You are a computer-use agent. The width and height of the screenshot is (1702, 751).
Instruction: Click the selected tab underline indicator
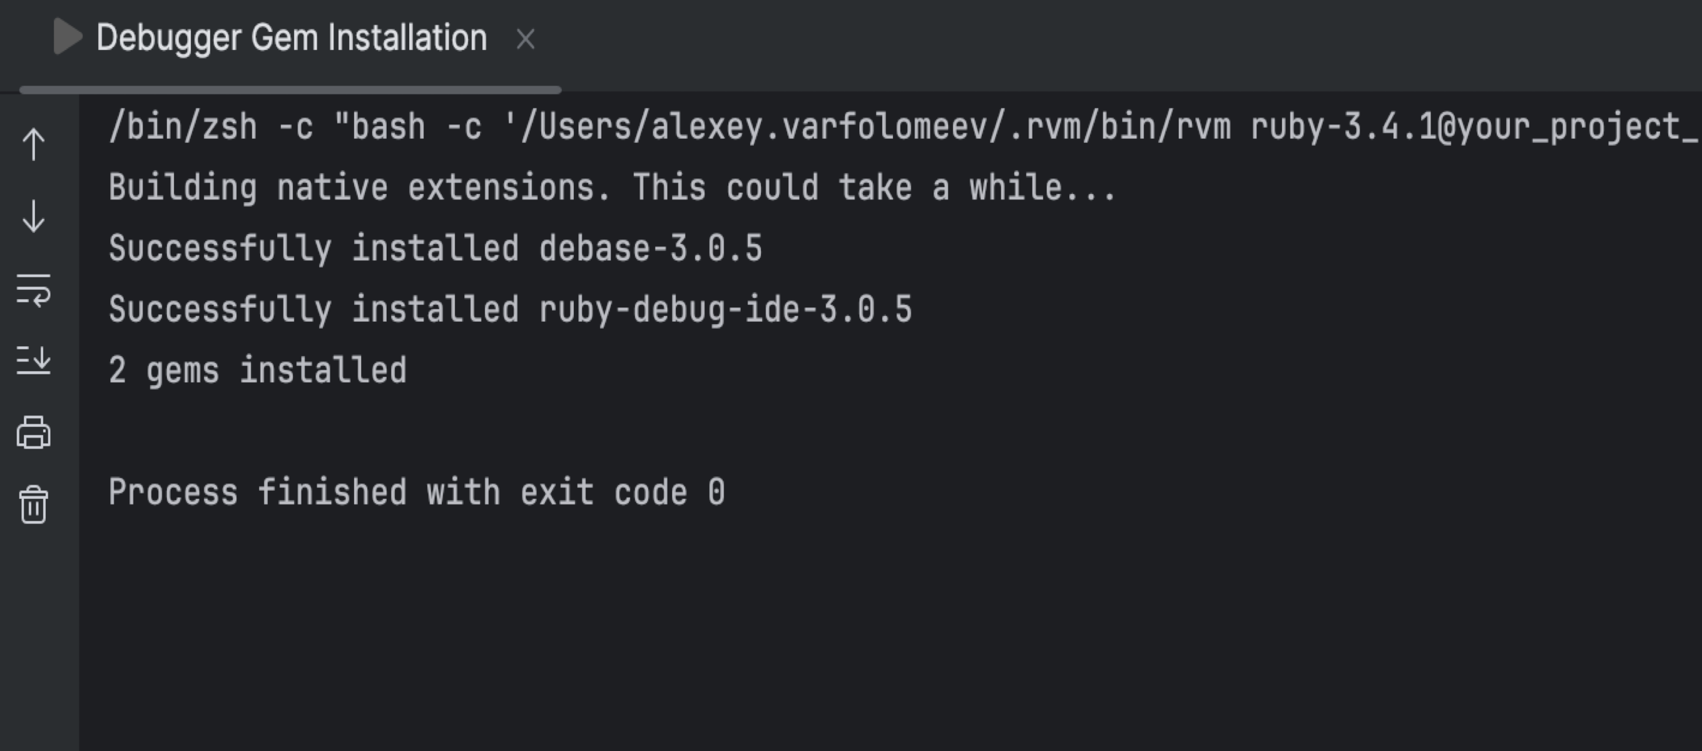pyautogui.click(x=290, y=89)
